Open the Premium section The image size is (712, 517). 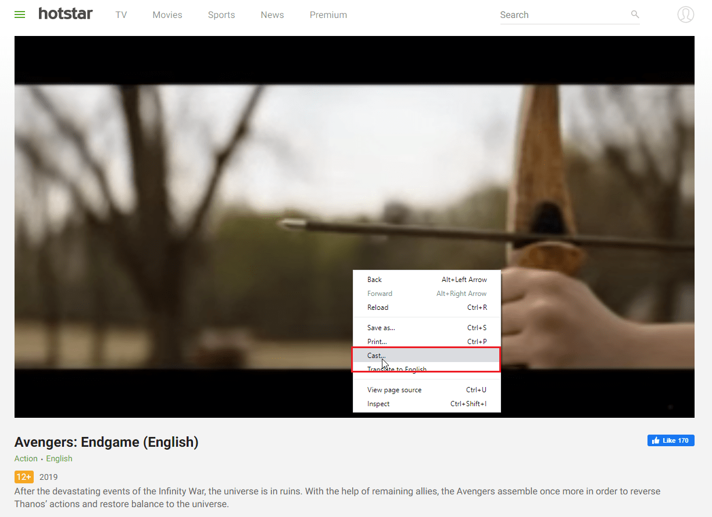point(328,15)
